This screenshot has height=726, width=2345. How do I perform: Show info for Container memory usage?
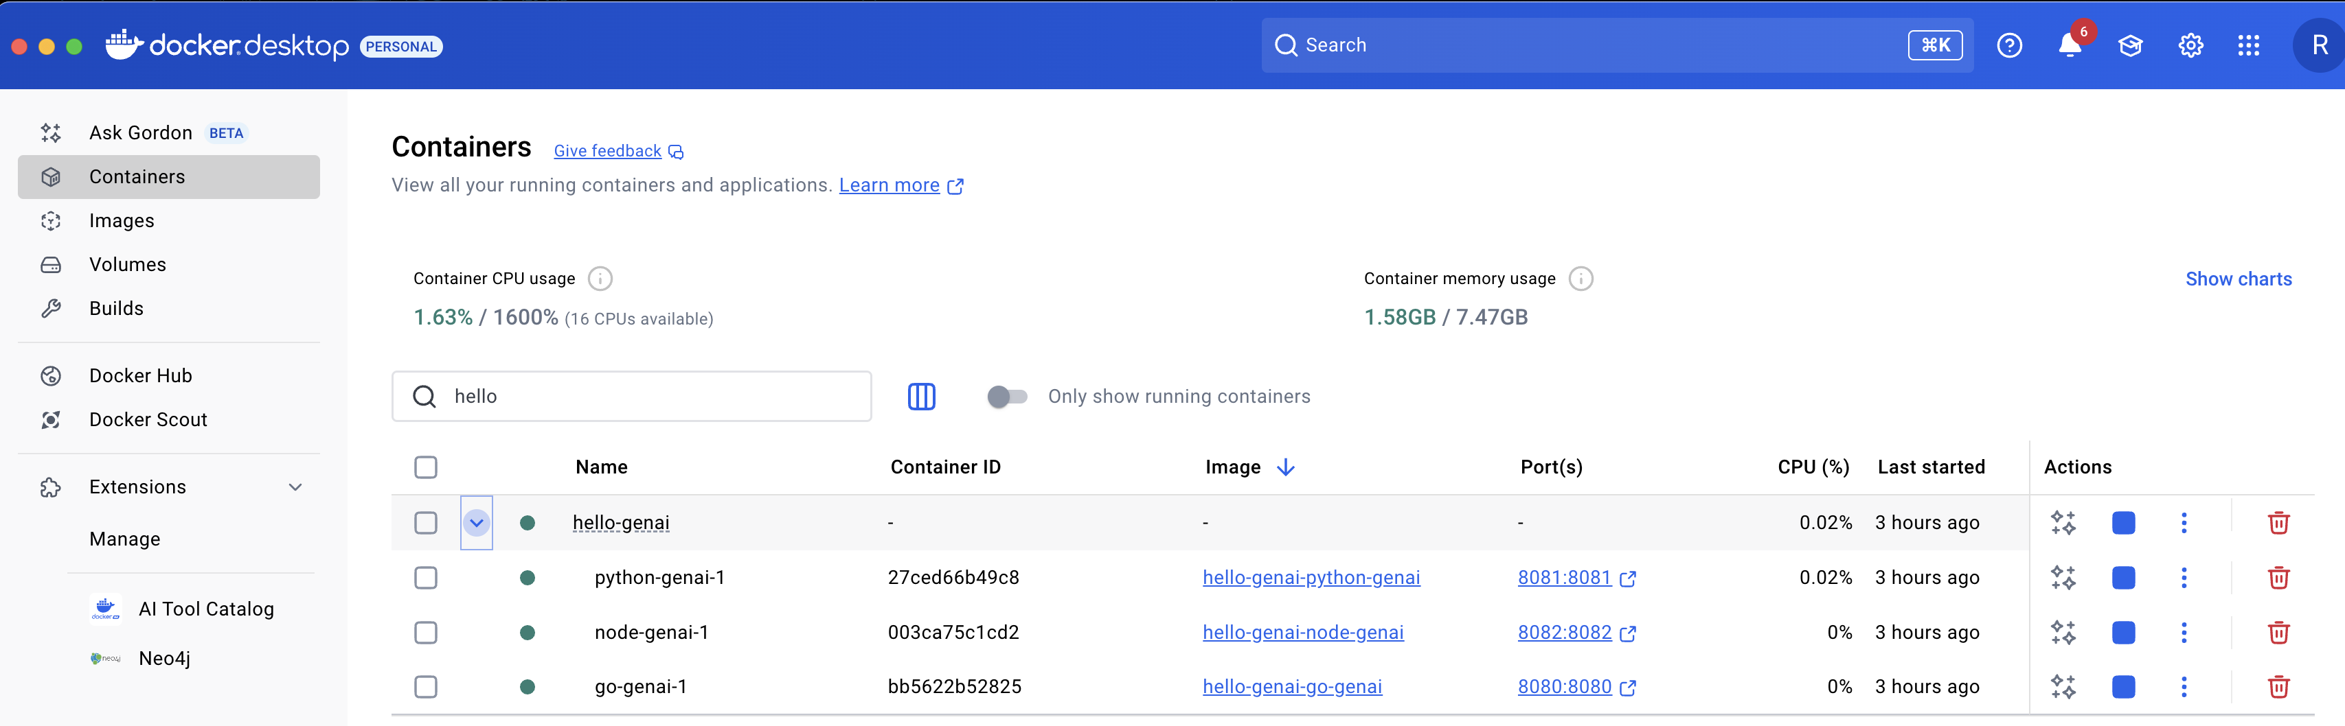(x=1581, y=279)
